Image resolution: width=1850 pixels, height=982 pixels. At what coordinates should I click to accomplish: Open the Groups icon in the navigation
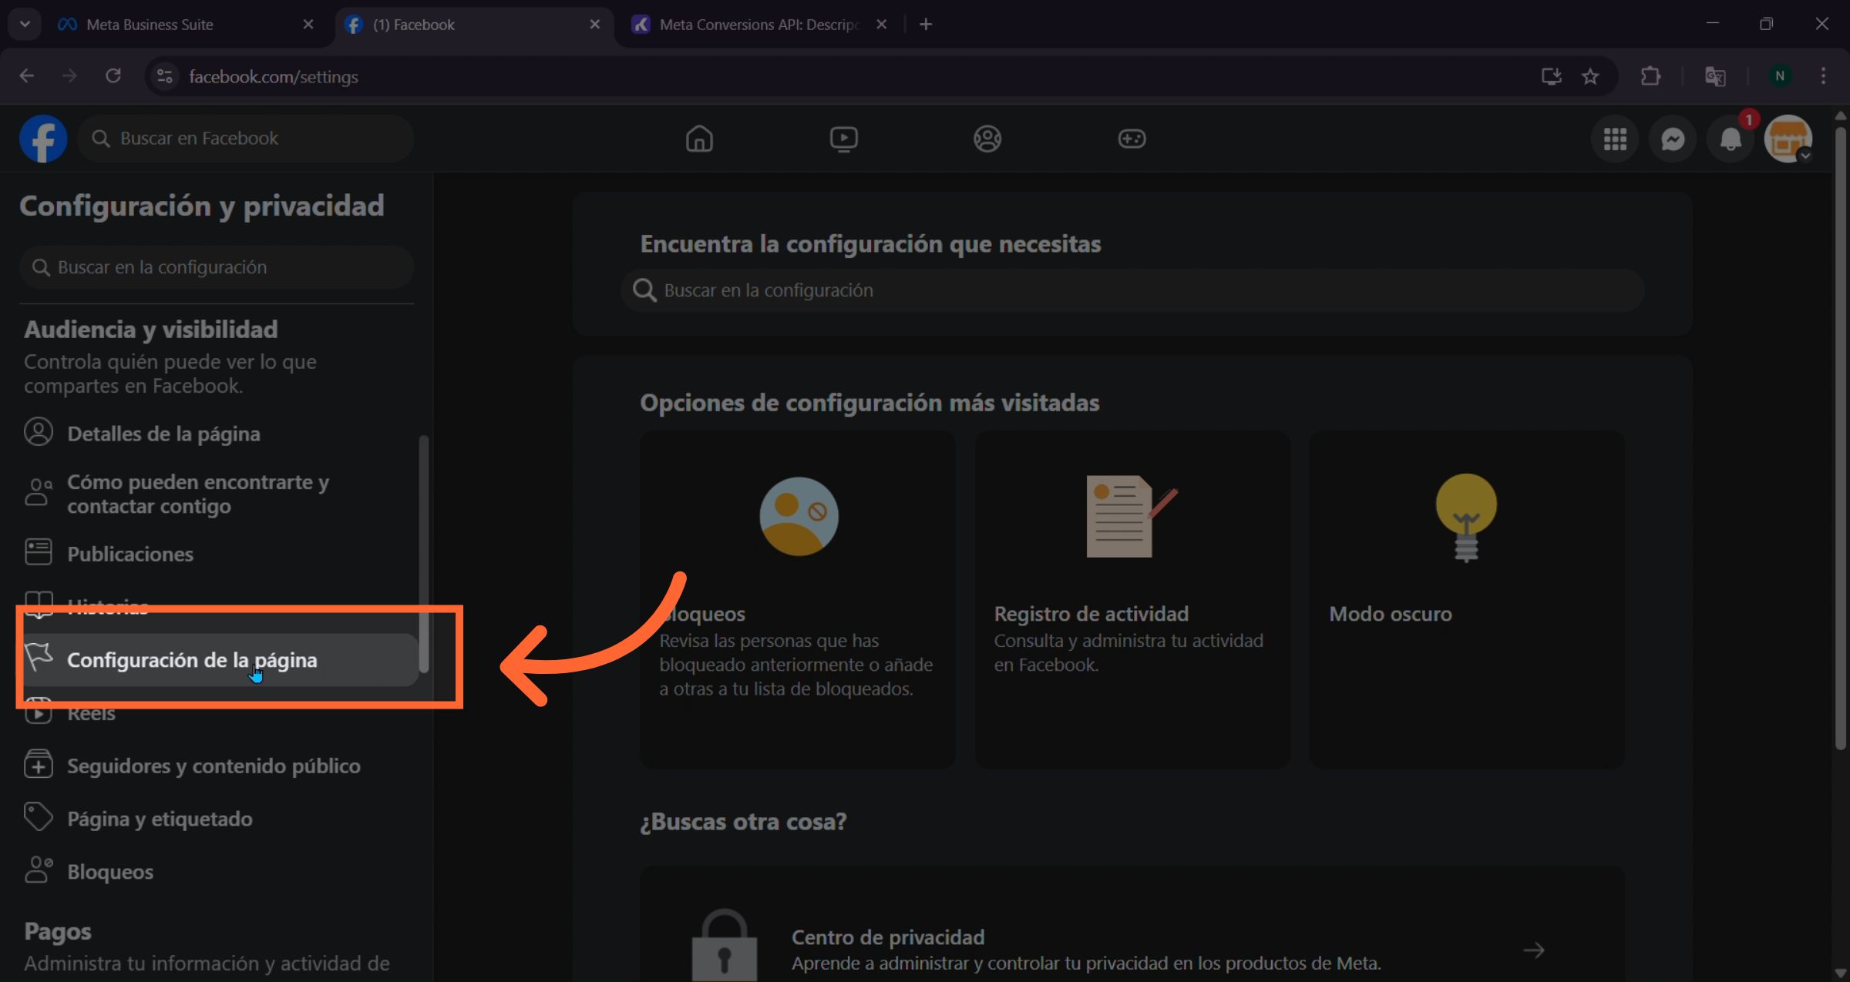click(x=987, y=139)
